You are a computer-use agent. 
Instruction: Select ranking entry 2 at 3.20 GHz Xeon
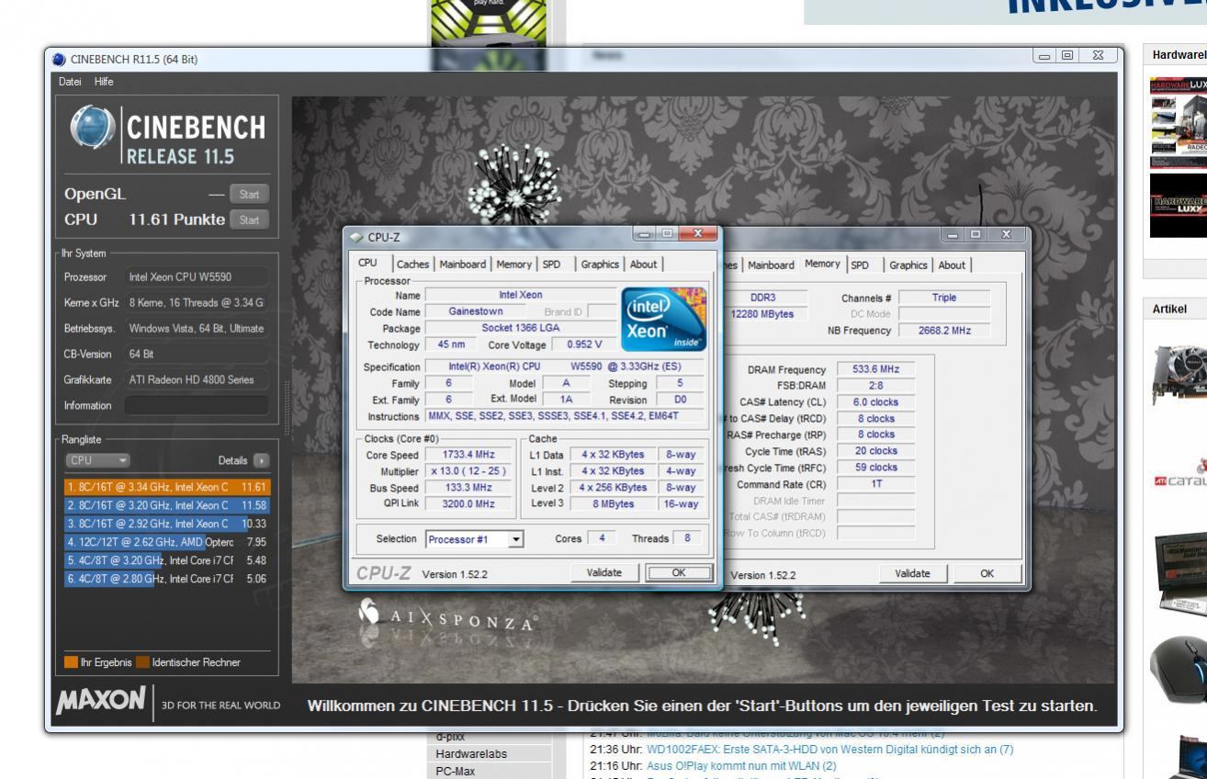click(167, 504)
